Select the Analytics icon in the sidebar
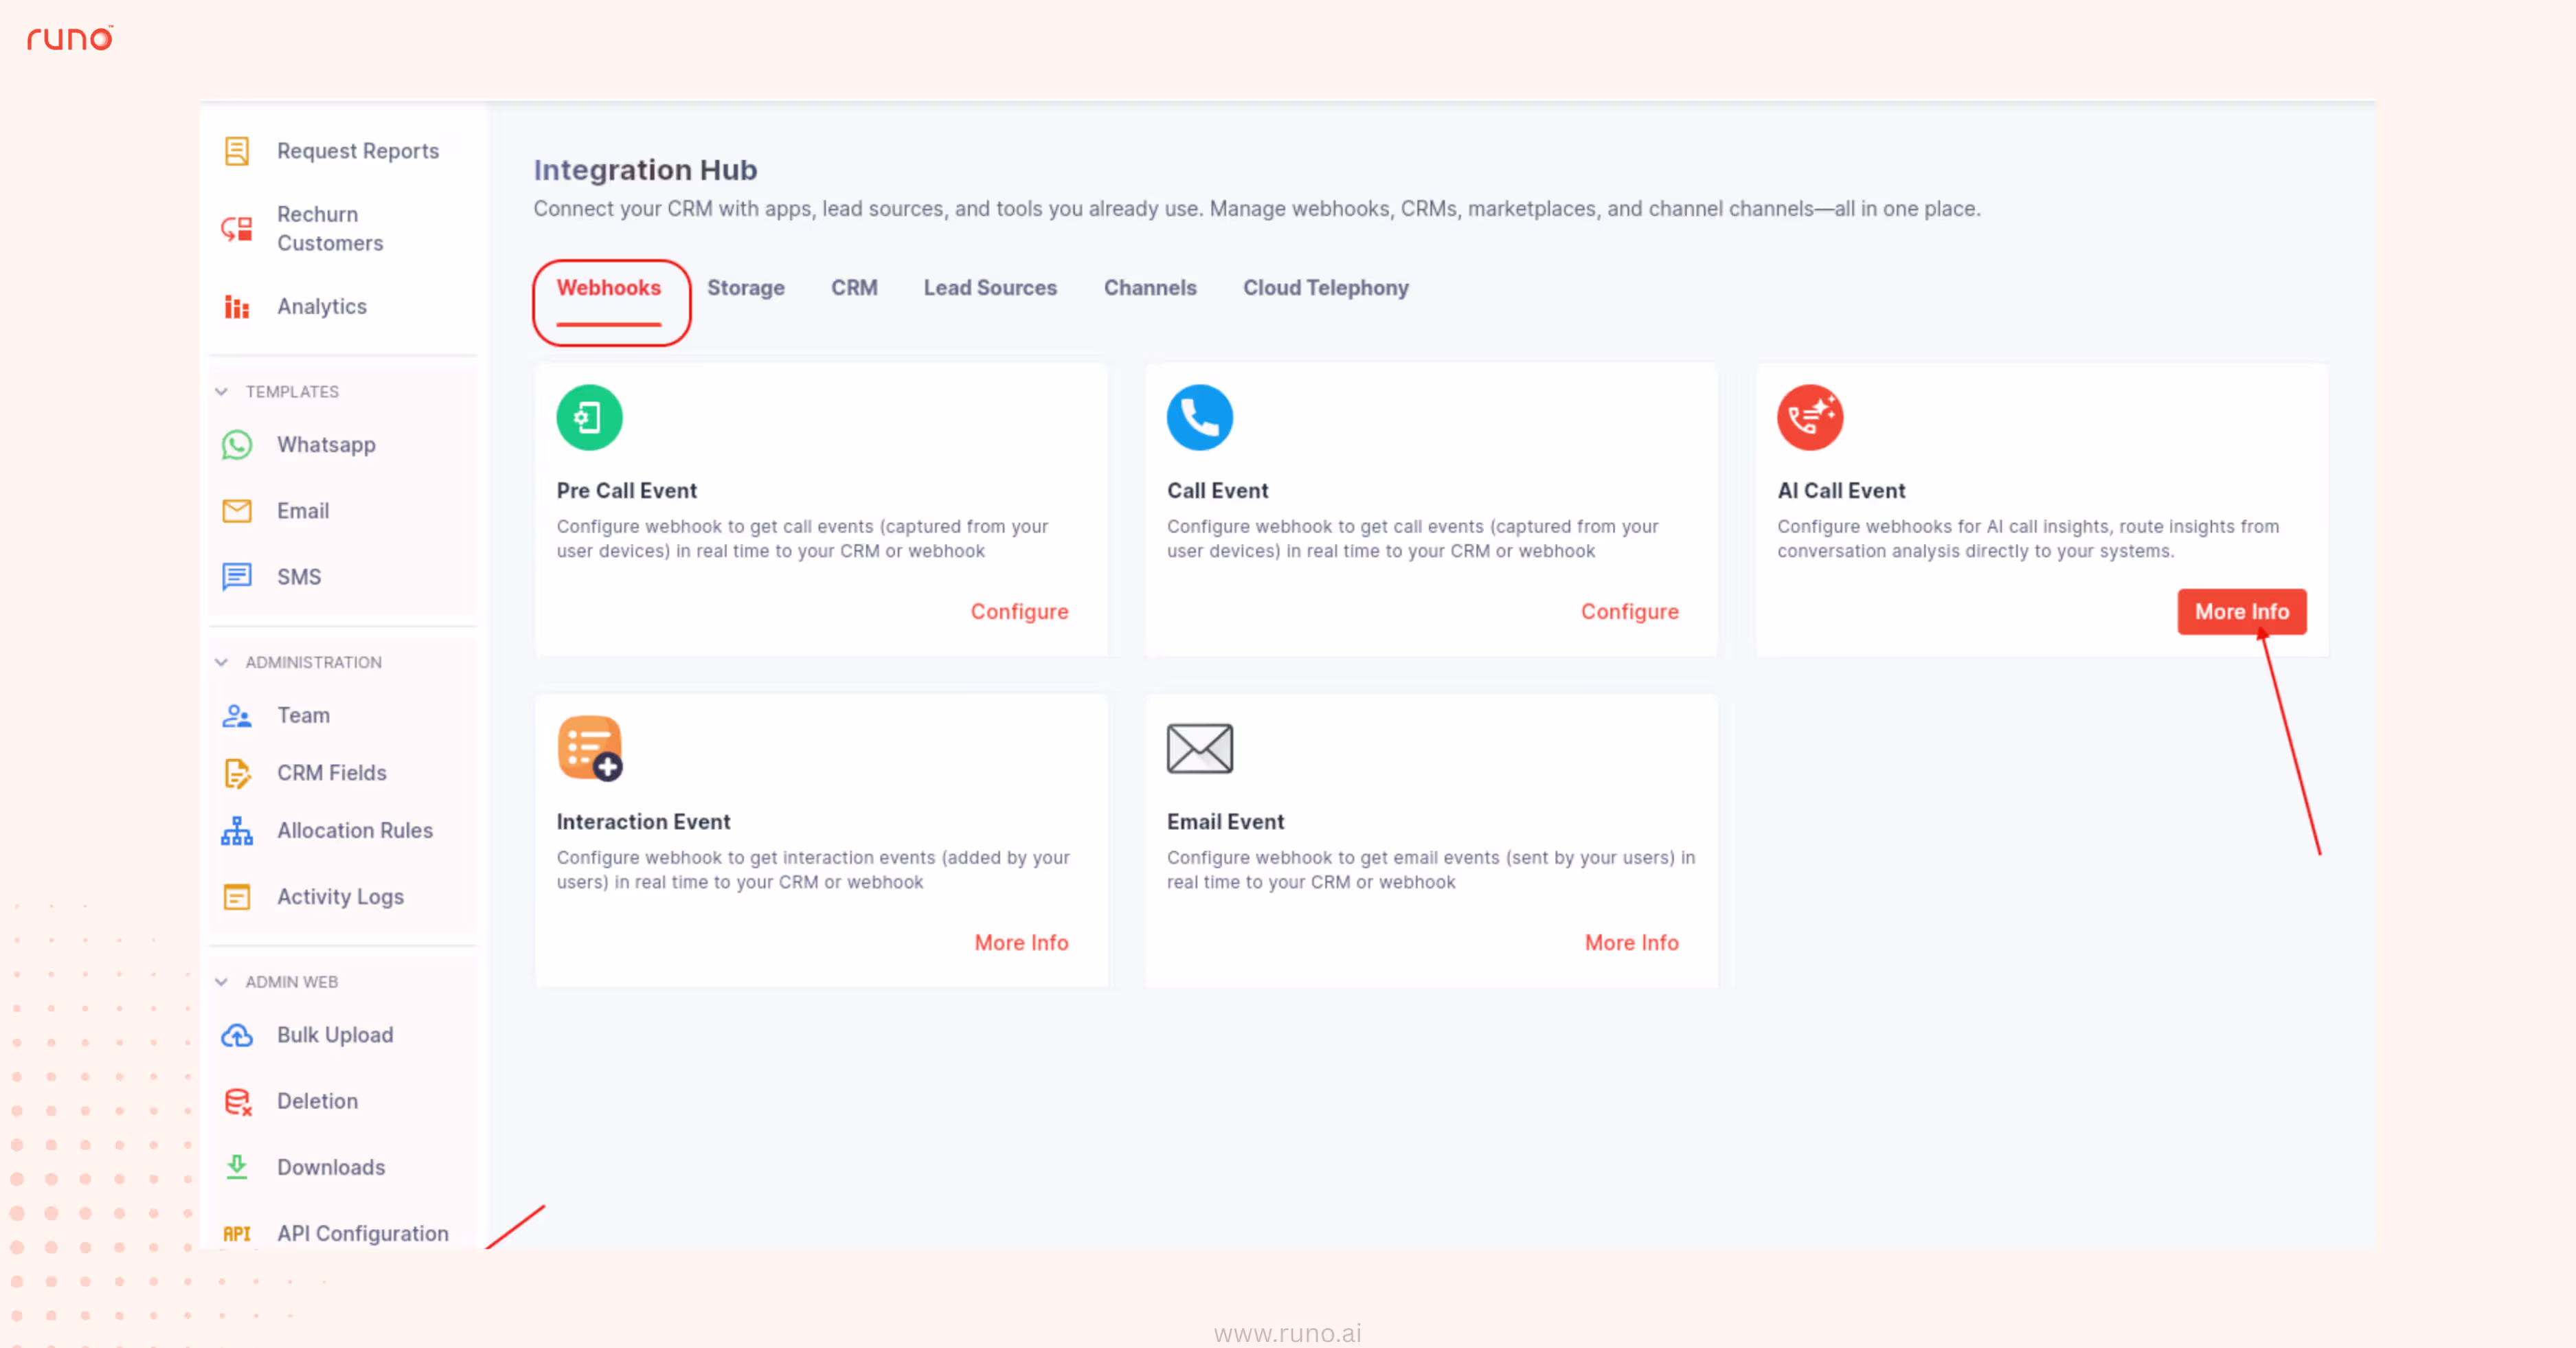 pyautogui.click(x=237, y=307)
